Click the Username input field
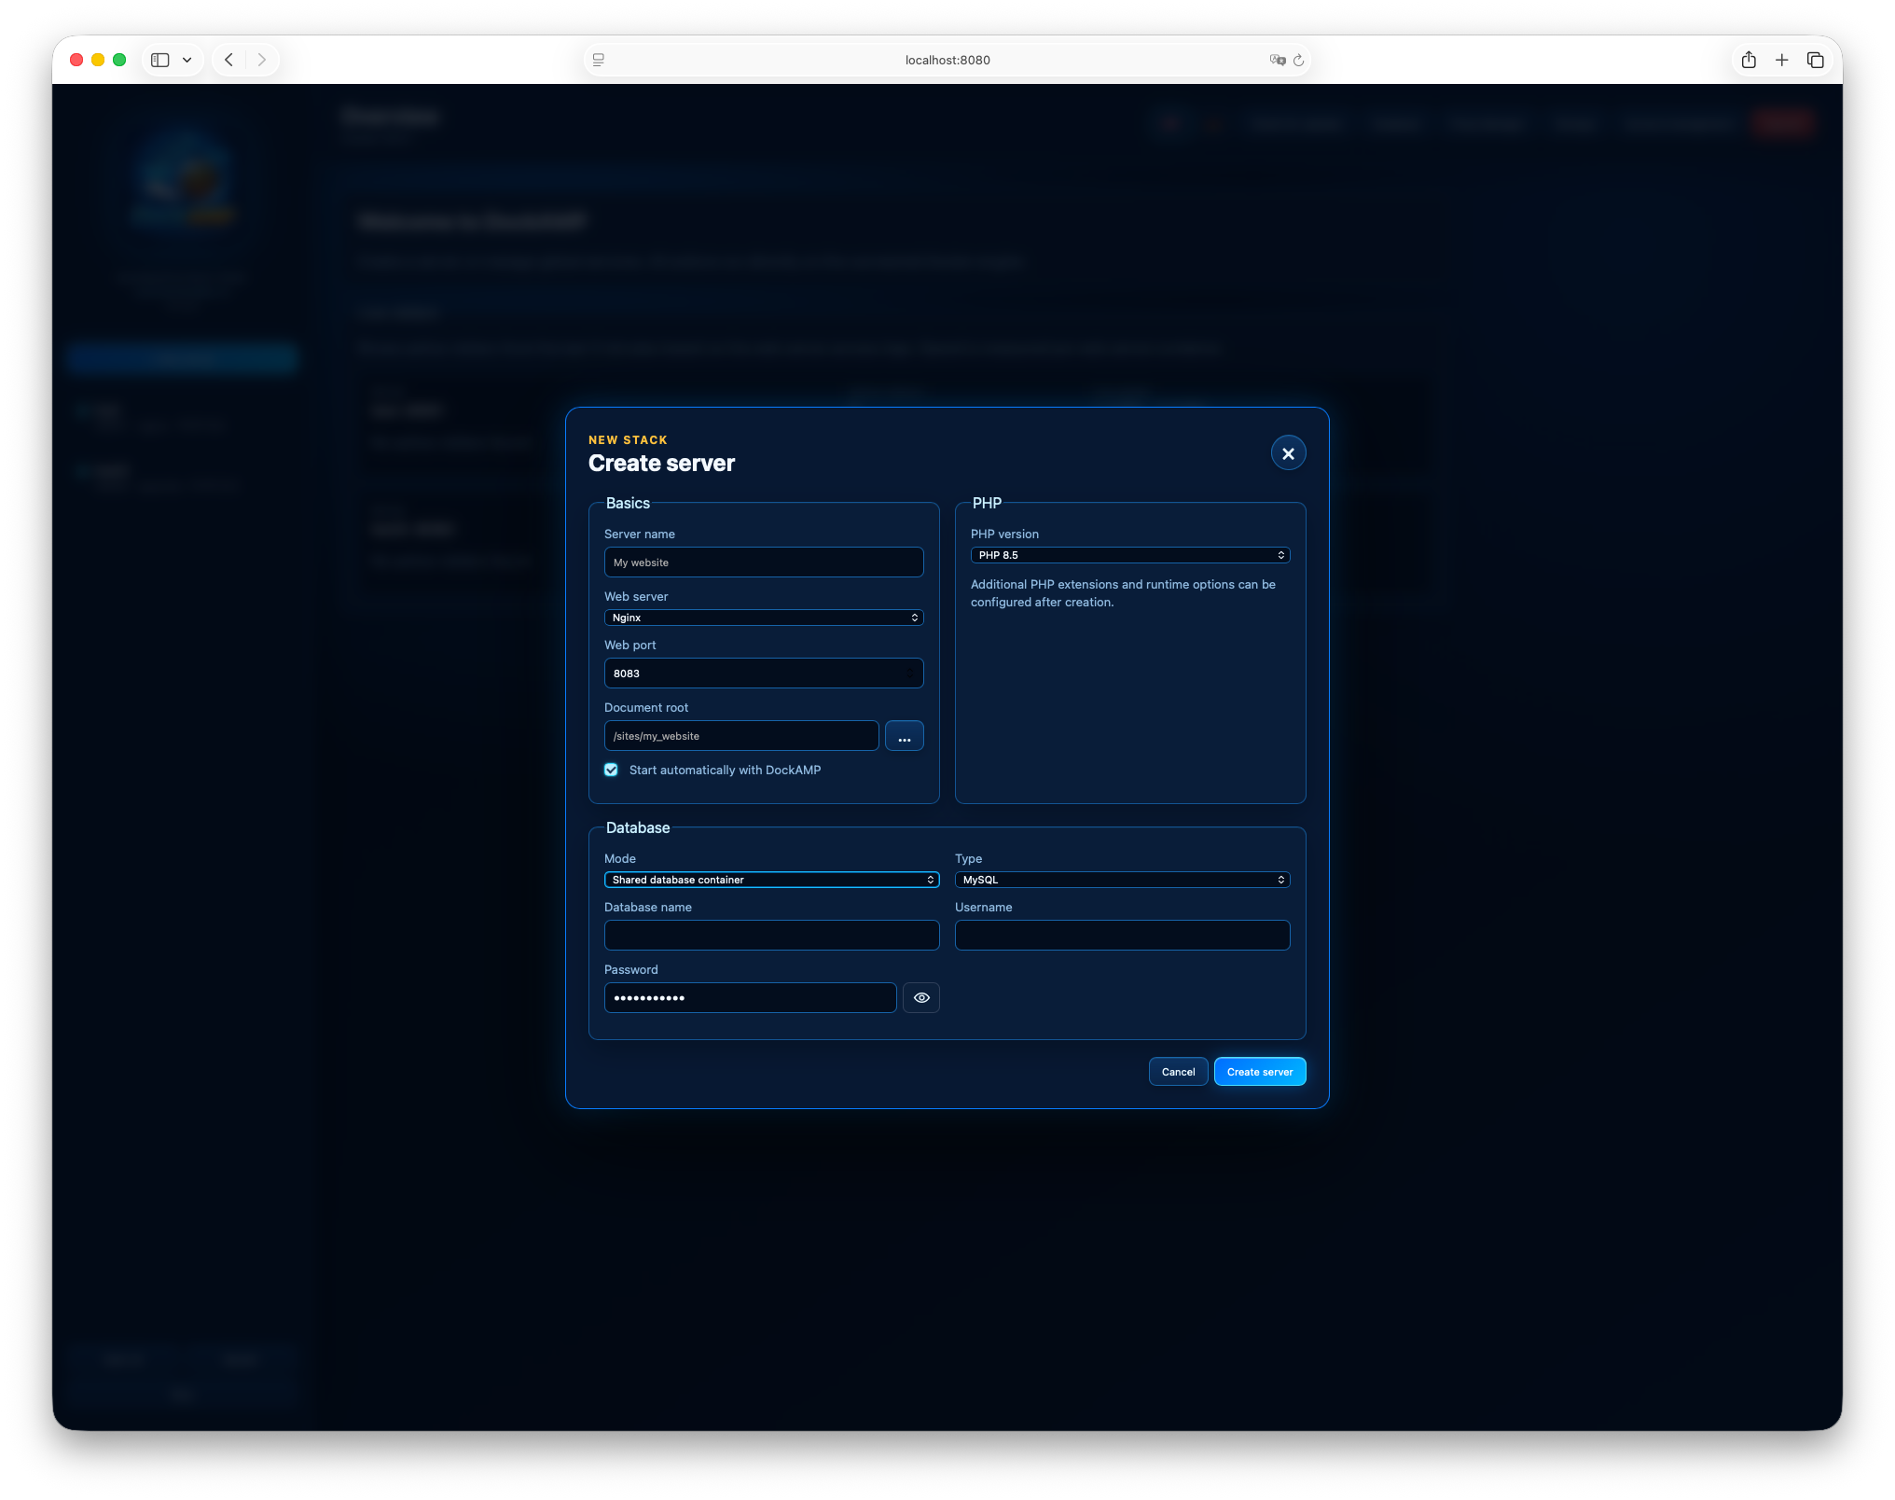 point(1122,936)
